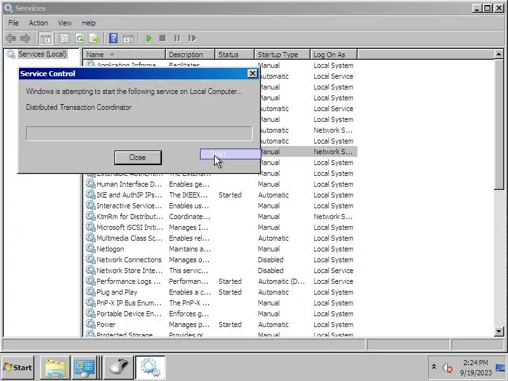This screenshot has height=381, width=508.
Task: Select the PnP-X IP Bus Enum... service icon
Action: click(90, 303)
